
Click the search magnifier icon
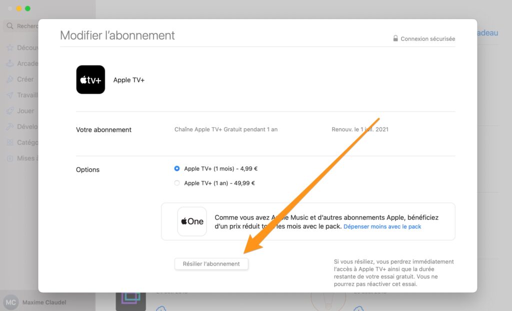coord(10,26)
